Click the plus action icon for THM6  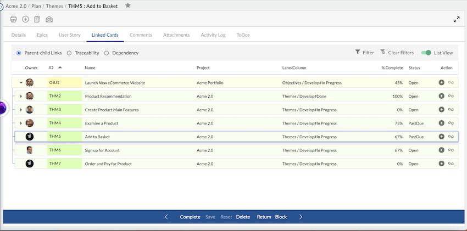(441, 150)
